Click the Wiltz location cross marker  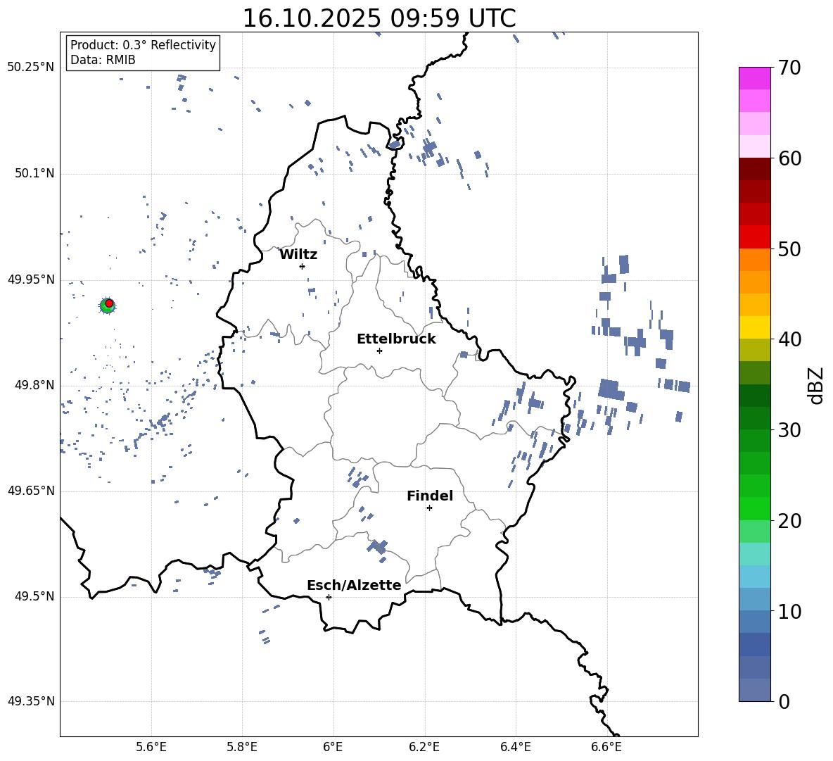tap(302, 266)
